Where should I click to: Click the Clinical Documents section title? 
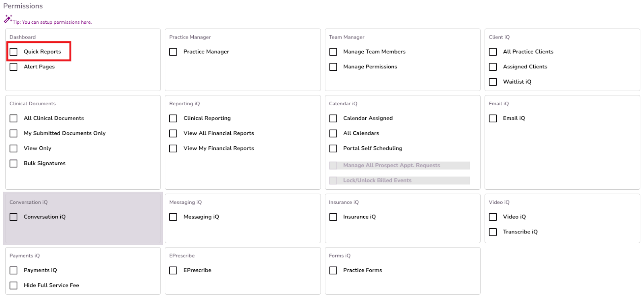(x=33, y=104)
